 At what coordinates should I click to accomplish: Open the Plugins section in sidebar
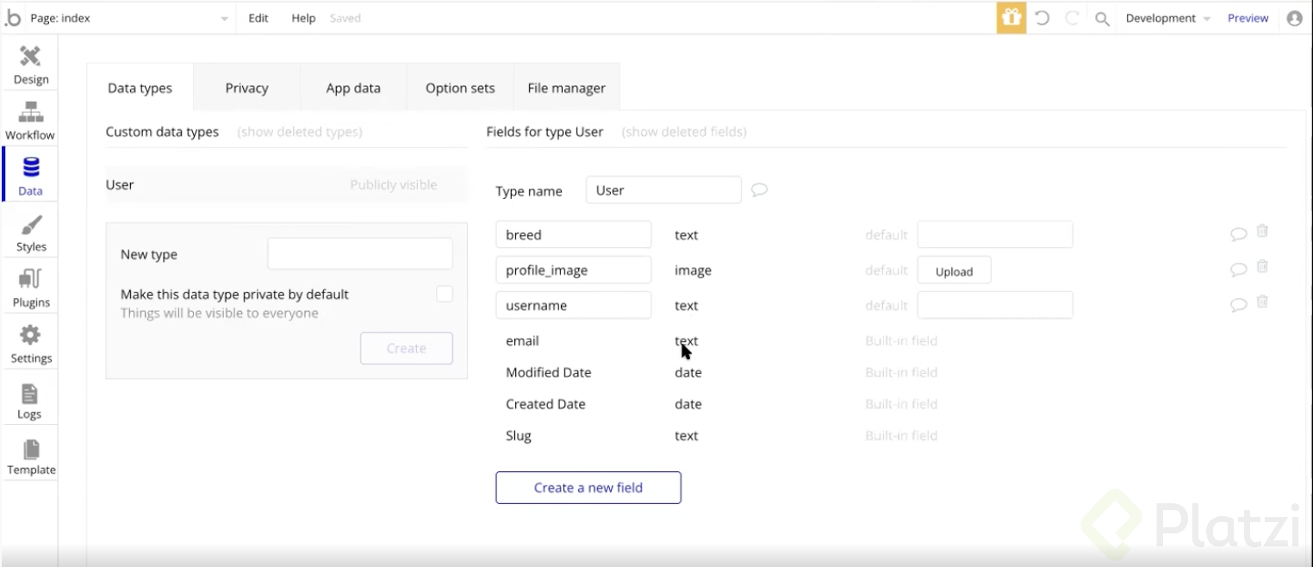click(x=30, y=289)
